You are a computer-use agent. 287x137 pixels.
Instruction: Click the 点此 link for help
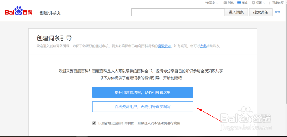tap(203, 46)
